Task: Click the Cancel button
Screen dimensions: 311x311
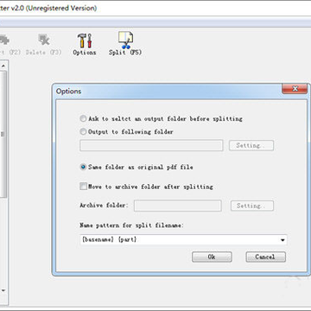Action: click(x=265, y=257)
